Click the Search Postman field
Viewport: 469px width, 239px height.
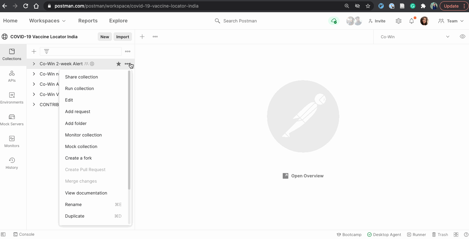click(x=236, y=21)
